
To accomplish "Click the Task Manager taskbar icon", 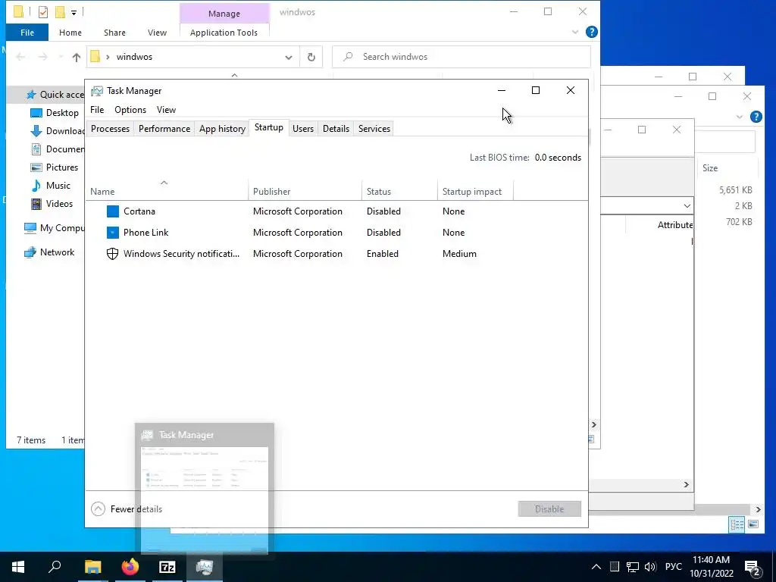I will pos(205,567).
